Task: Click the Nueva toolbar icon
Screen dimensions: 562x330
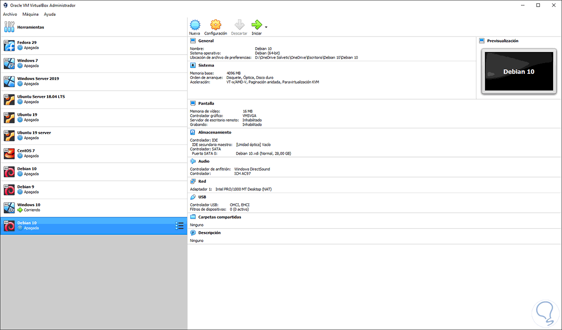Action: pyautogui.click(x=195, y=25)
